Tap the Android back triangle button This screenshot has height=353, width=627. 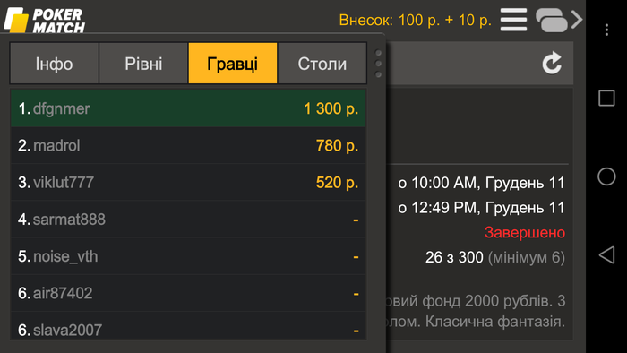[606, 254]
